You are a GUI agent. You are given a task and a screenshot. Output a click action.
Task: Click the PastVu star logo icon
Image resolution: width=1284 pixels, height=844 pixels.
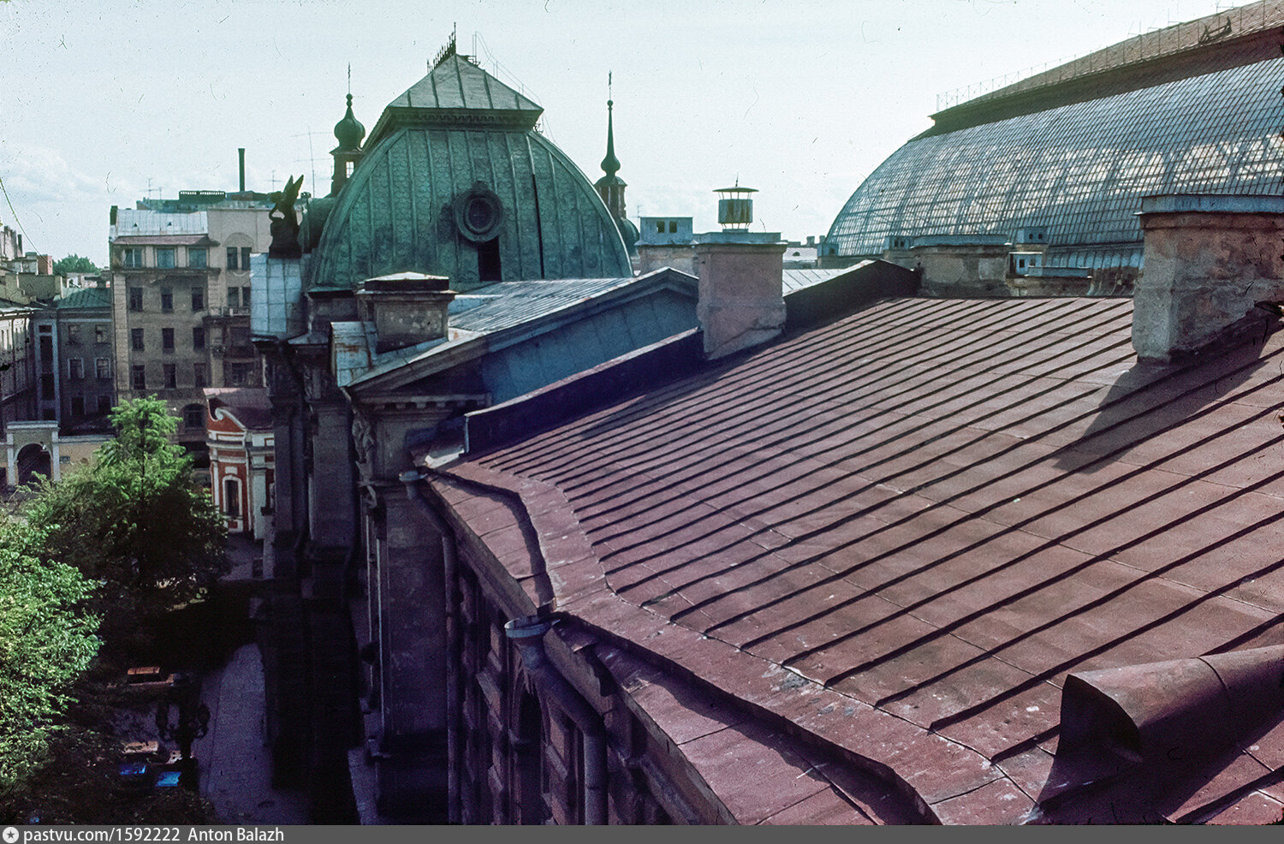coord(10,835)
